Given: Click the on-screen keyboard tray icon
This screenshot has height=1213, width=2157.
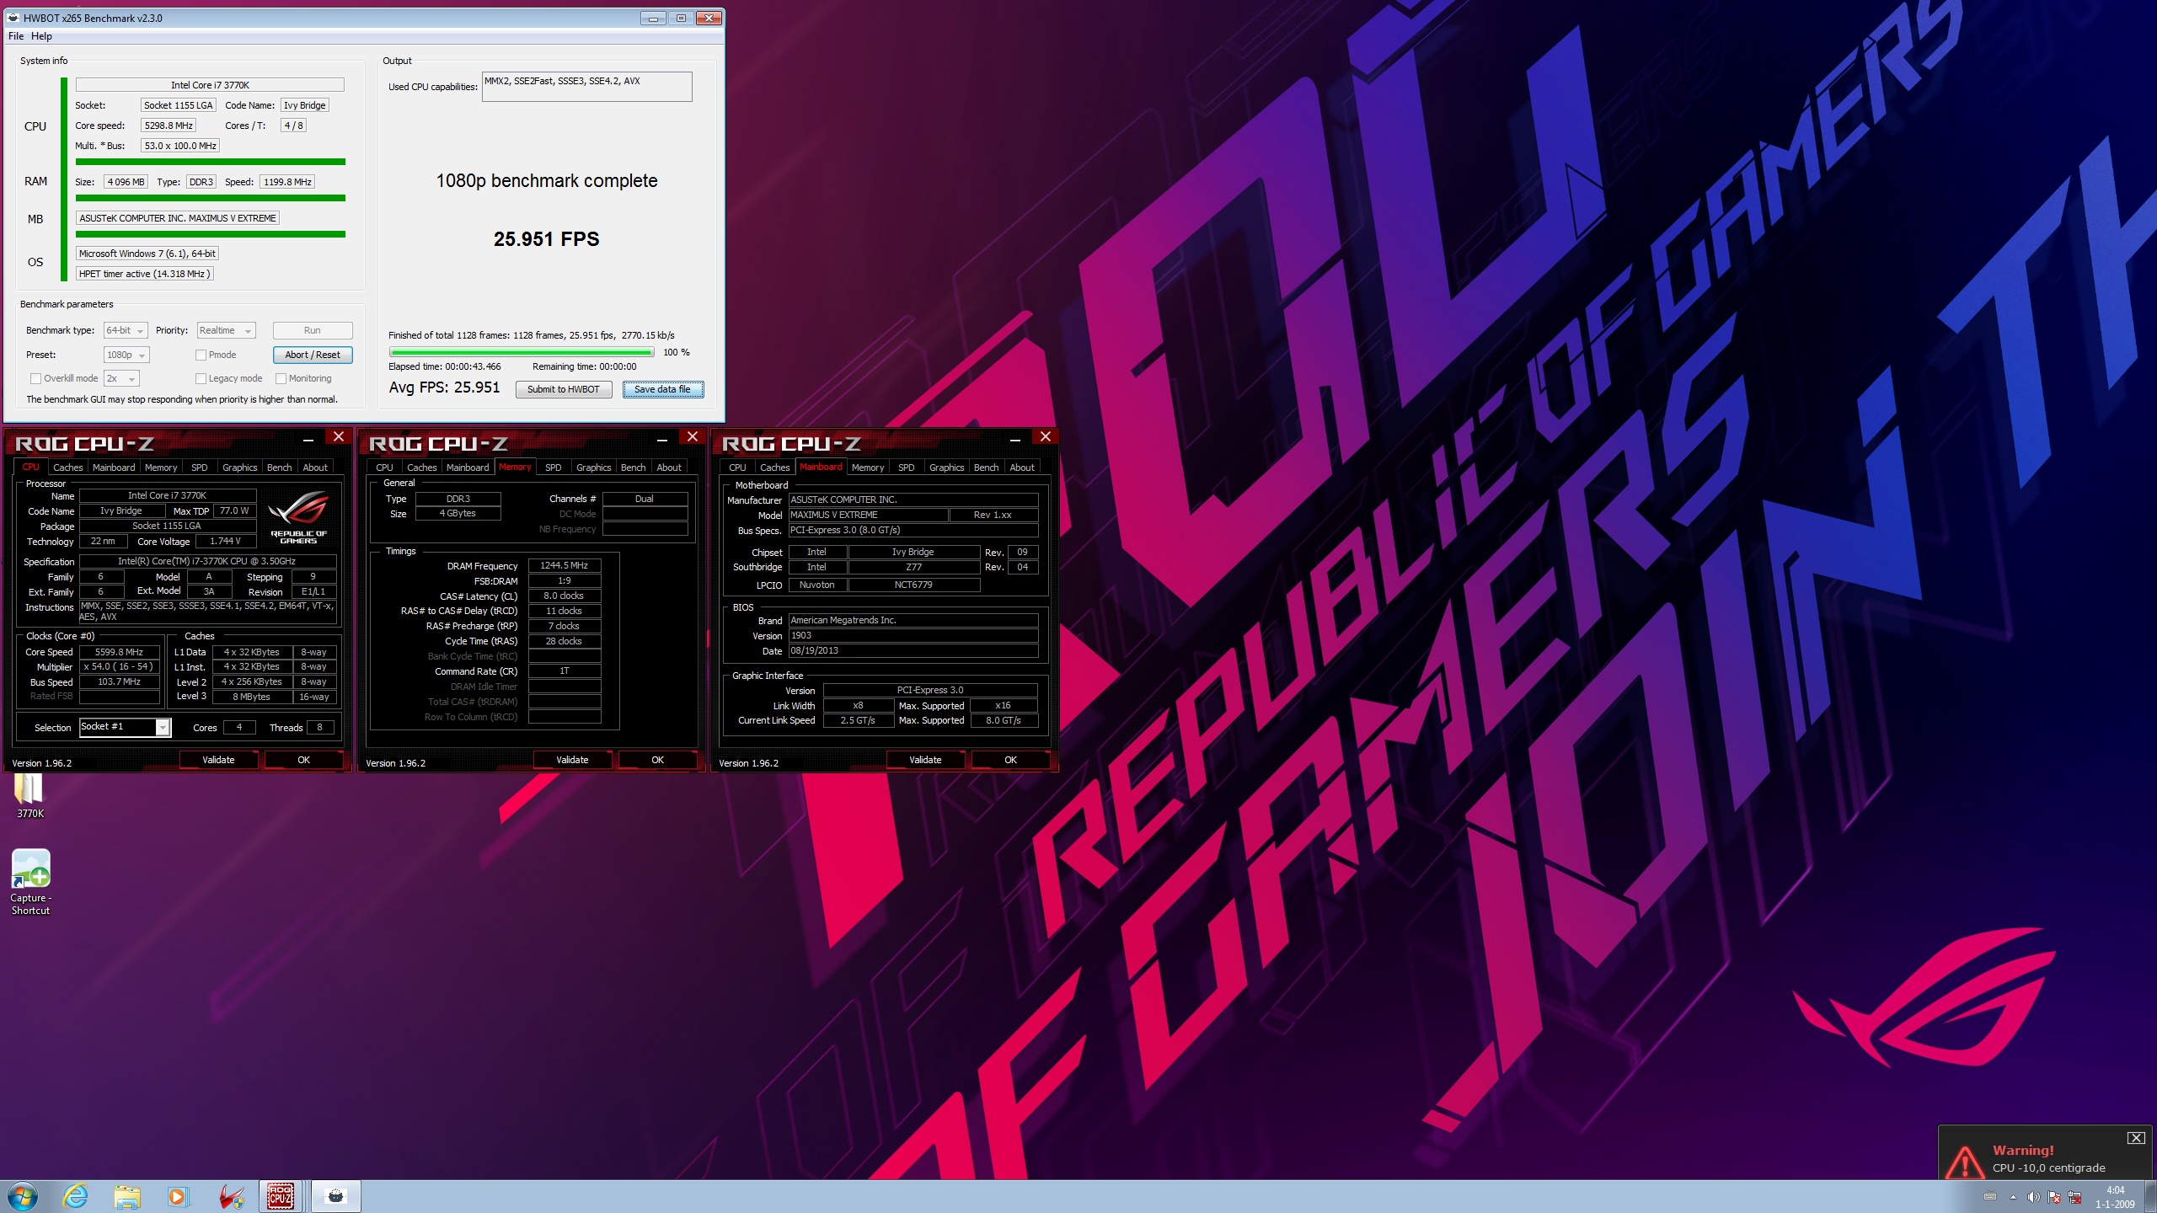Looking at the screenshot, I should [1990, 1197].
